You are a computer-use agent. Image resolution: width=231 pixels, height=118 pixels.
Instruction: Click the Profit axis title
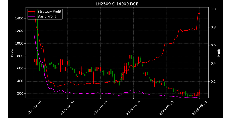coord(219,53)
